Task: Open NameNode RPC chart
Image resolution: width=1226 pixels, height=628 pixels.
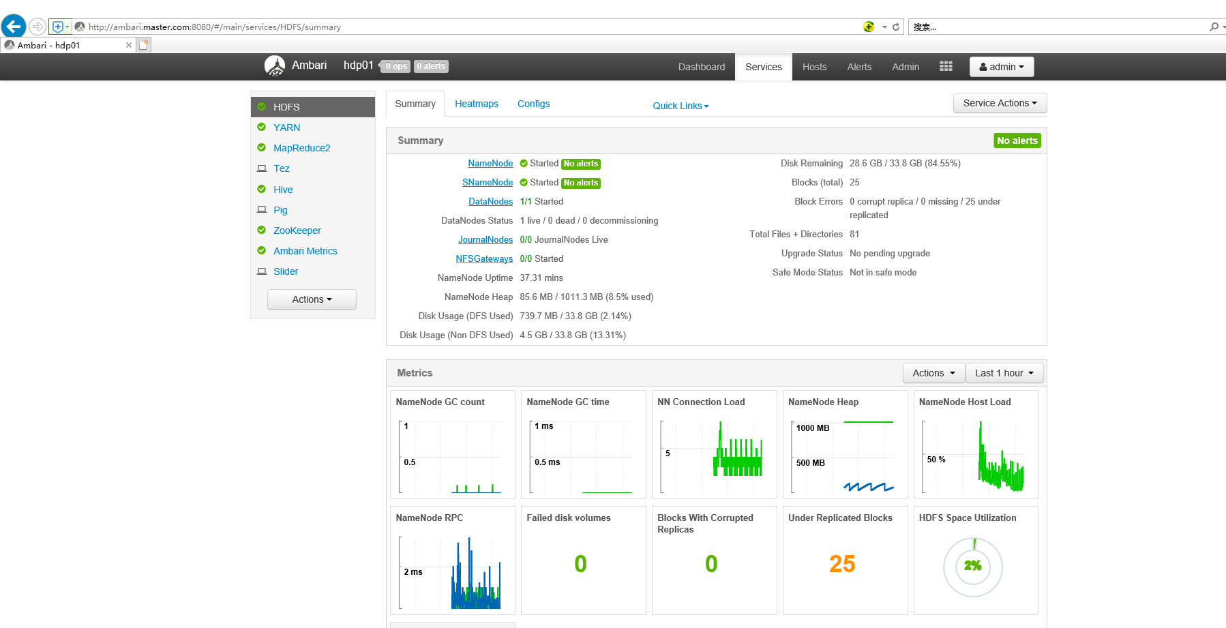Action: click(x=452, y=560)
